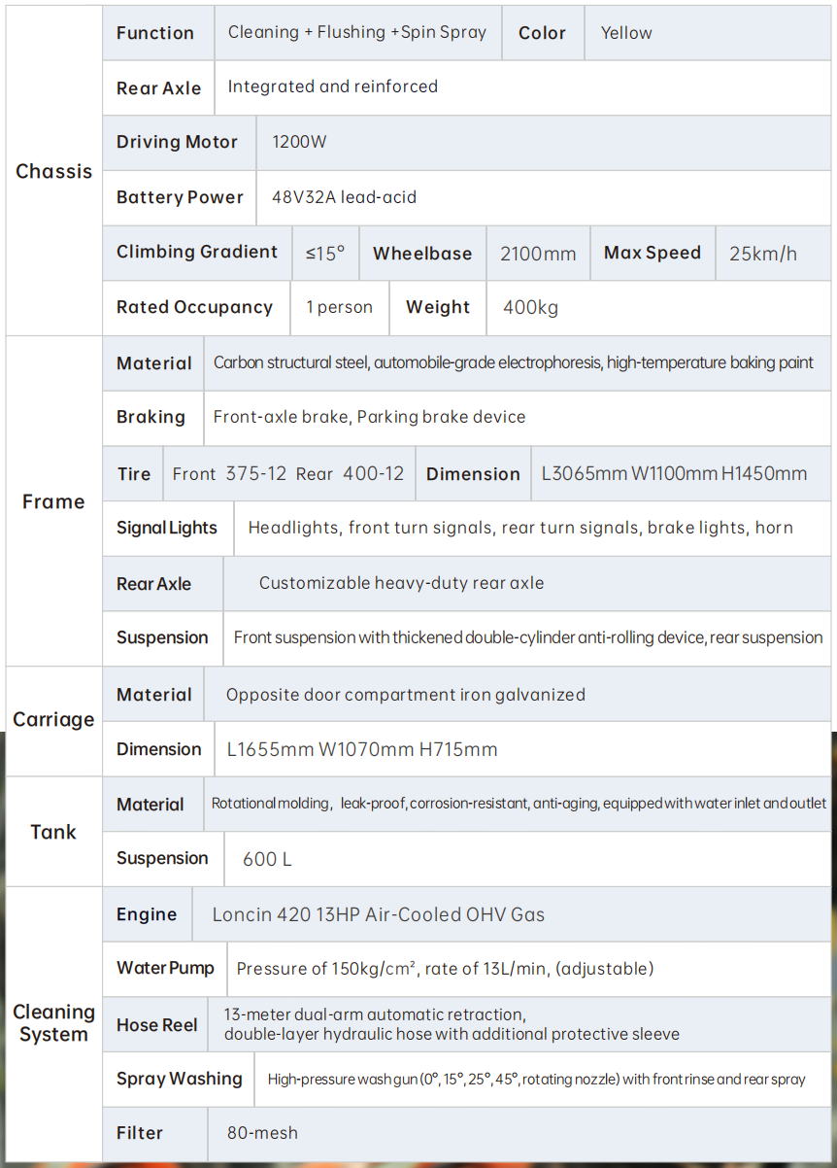Click the Yellow color value
The height and width of the screenshot is (1168, 837).
(x=626, y=33)
